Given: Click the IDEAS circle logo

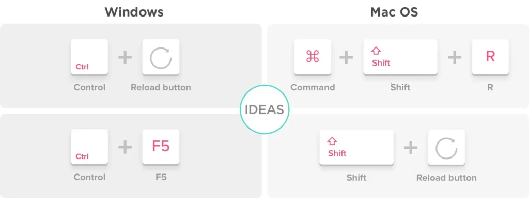Looking at the screenshot, I should 264,109.
